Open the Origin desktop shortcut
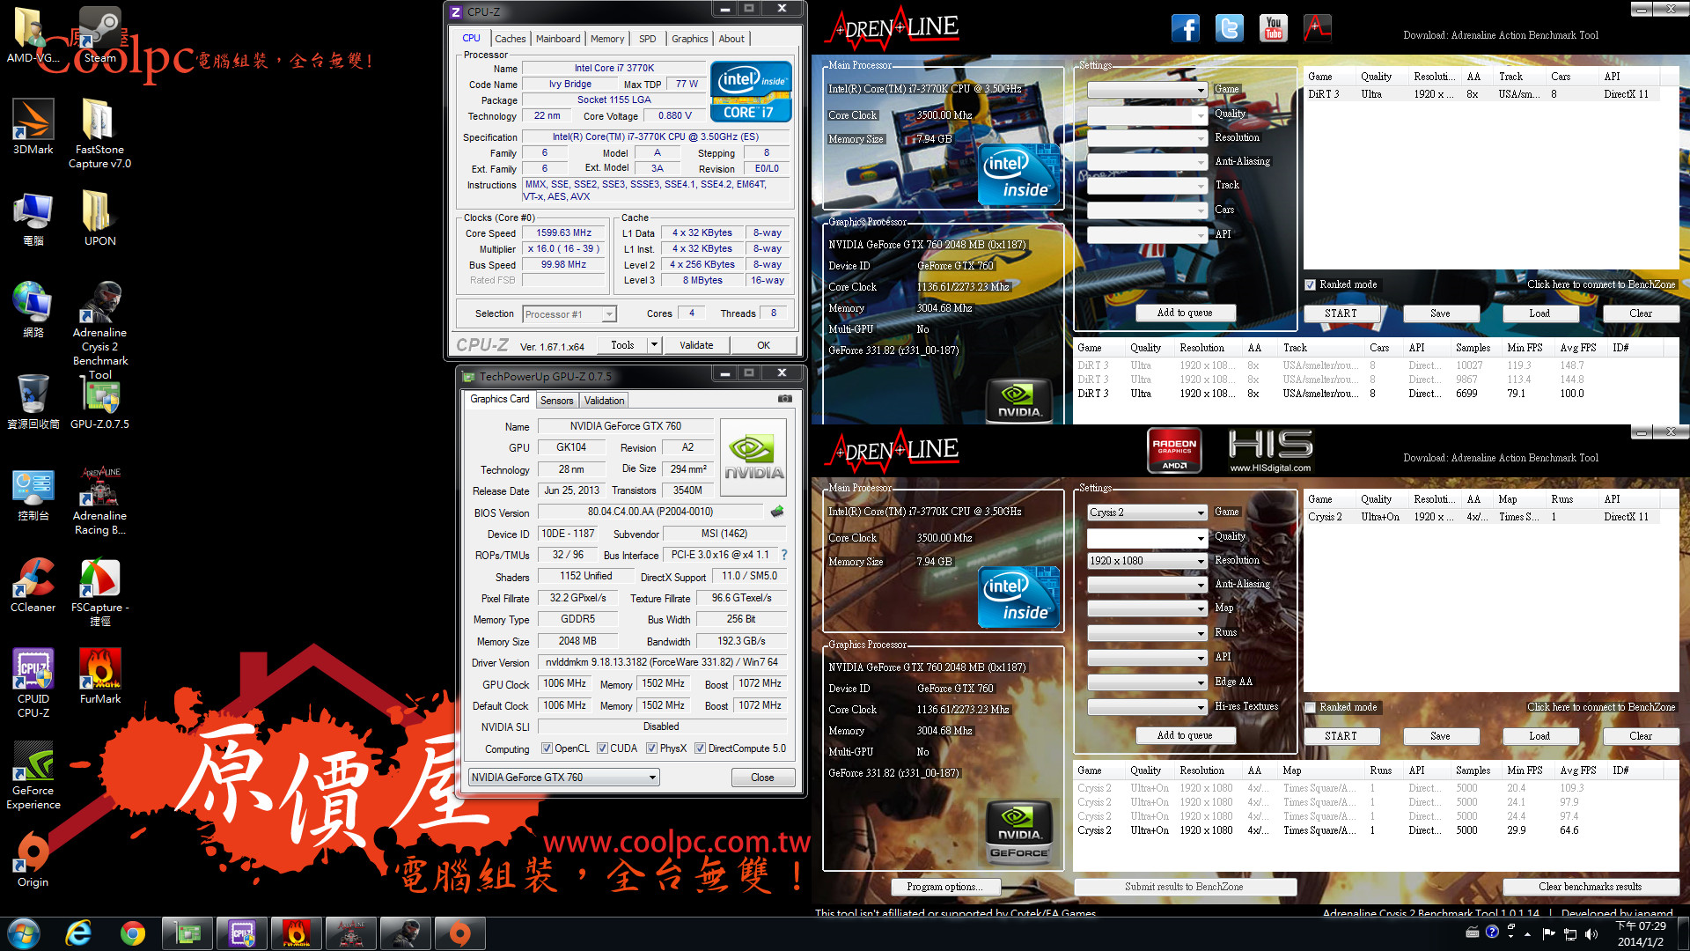Image resolution: width=1690 pixels, height=951 pixels. (x=33, y=859)
